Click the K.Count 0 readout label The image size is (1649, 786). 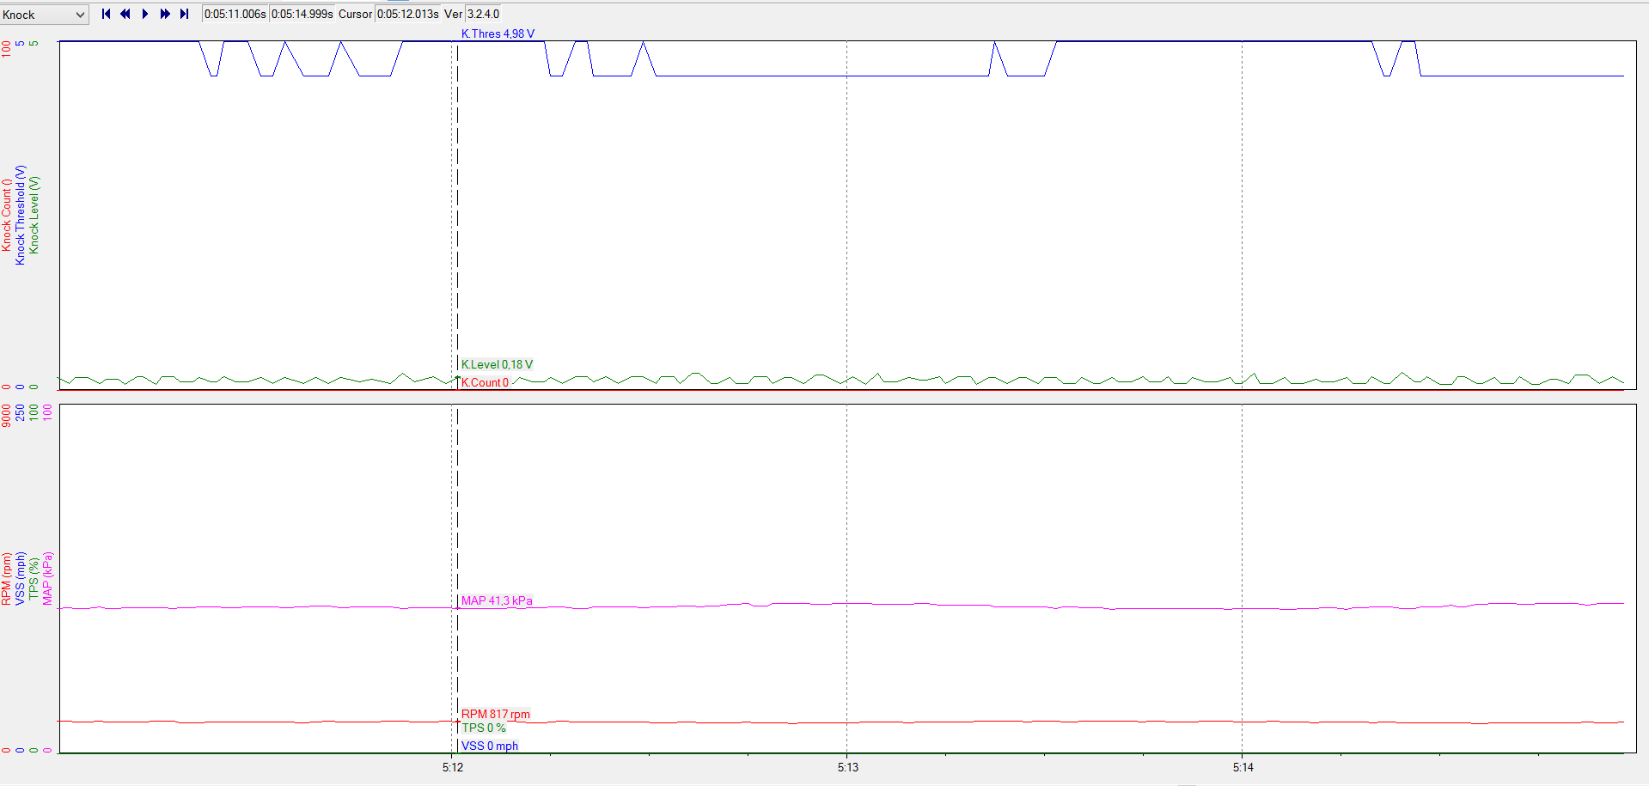pyautogui.click(x=485, y=382)
